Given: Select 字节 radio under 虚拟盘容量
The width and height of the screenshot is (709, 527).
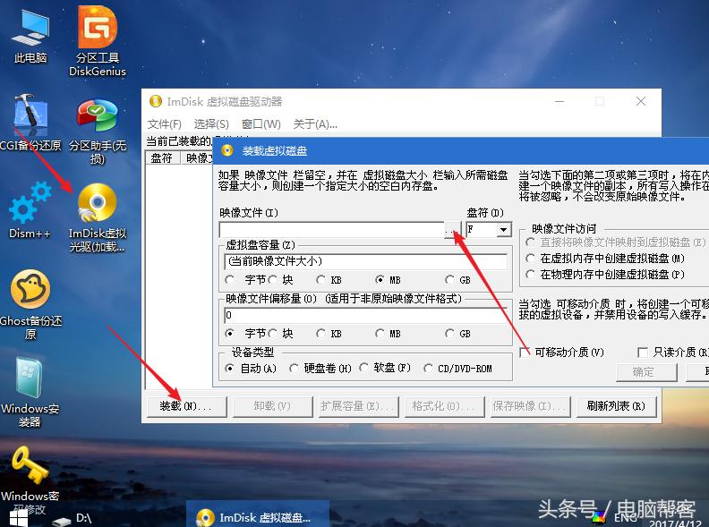Looking at the screenshot, I should [x=230, y=280].
